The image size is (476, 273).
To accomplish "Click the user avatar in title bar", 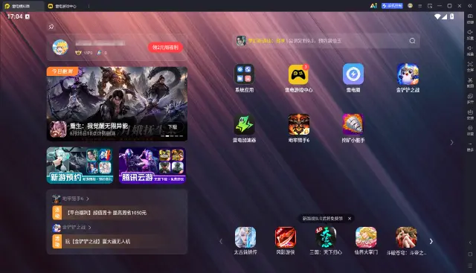I will point(410,5).
